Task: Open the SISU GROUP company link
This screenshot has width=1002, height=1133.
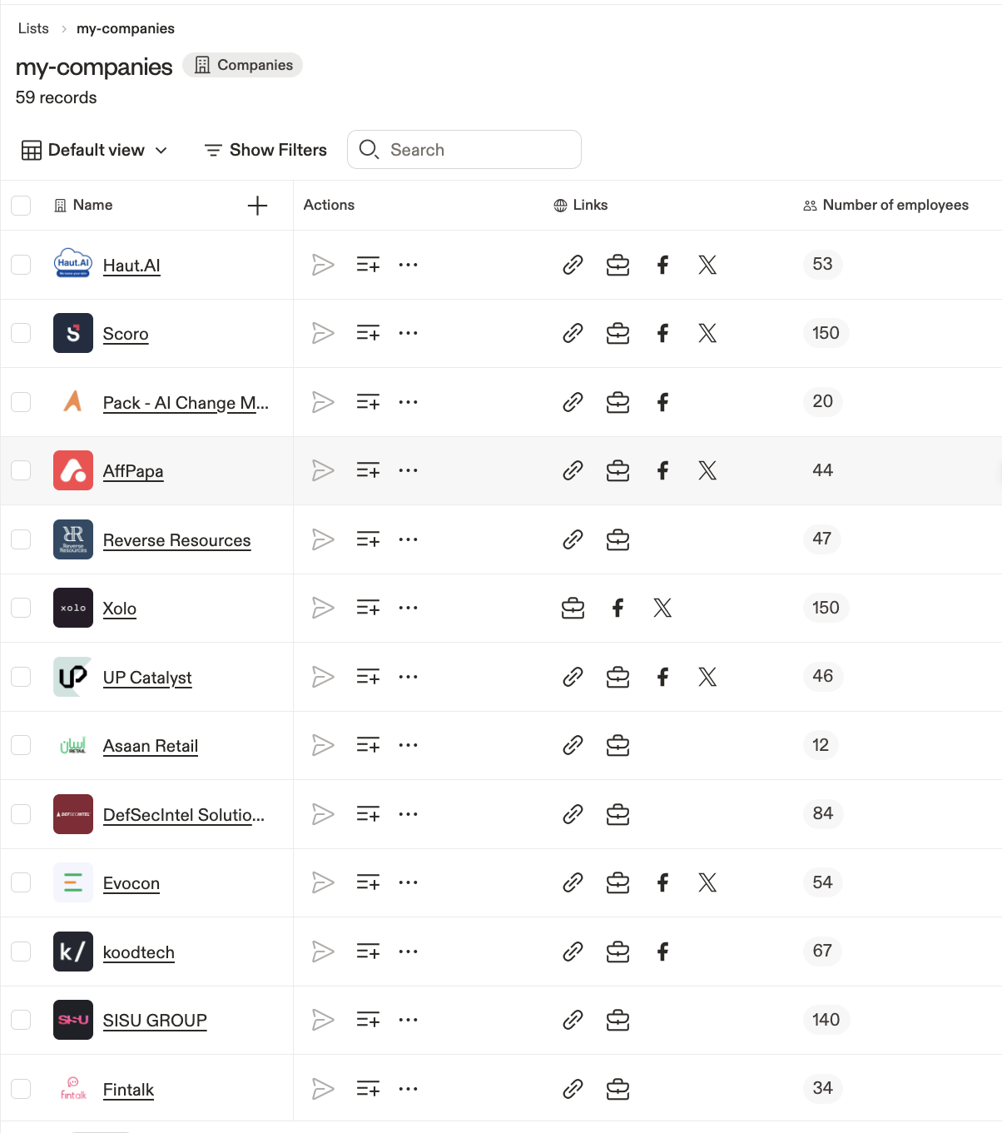Action: [x=155, y=1021]
